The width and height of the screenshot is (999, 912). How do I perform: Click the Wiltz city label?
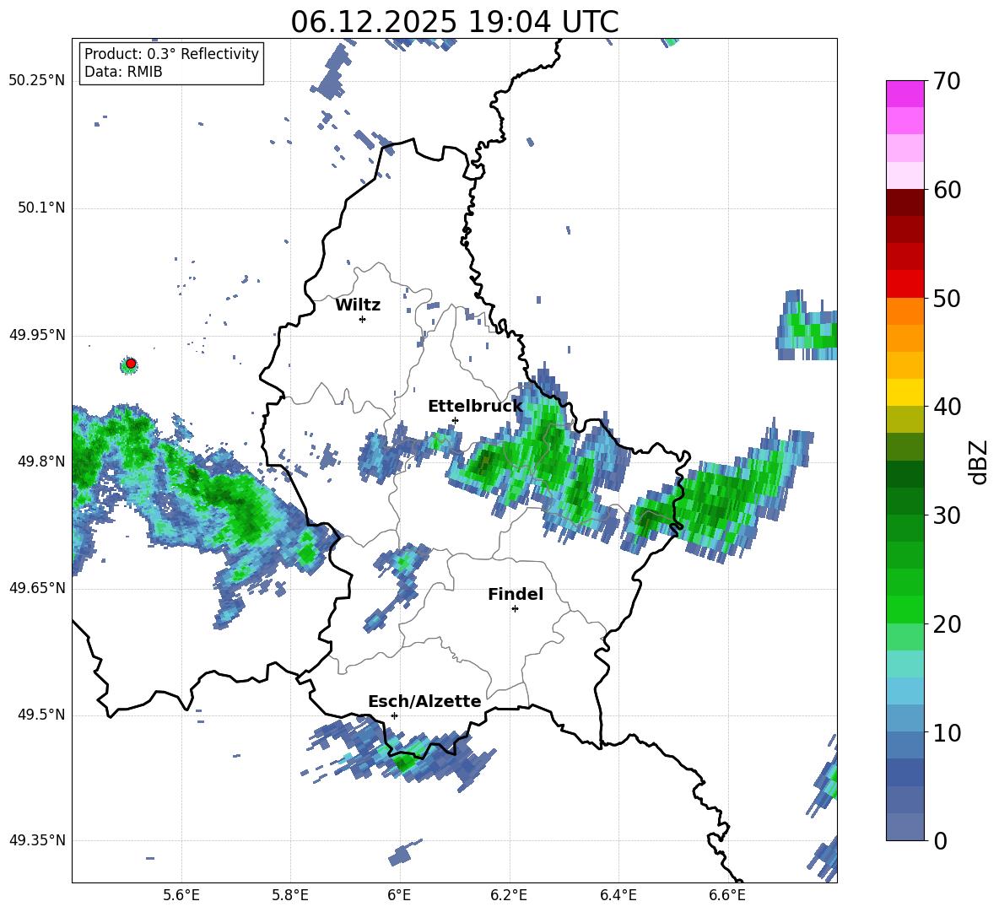358,305
